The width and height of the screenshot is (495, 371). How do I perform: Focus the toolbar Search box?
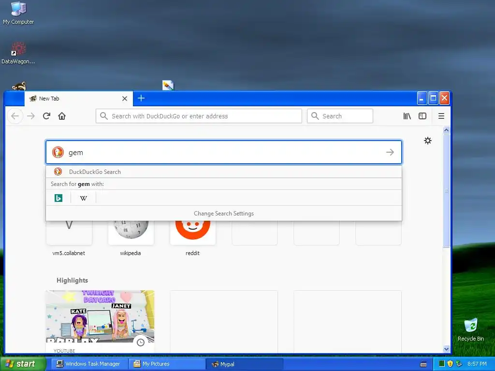click(x=340, y=116)
